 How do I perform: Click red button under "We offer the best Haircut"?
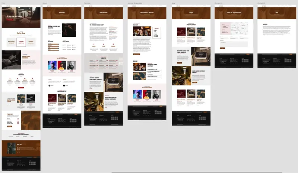tap(10, 20)
